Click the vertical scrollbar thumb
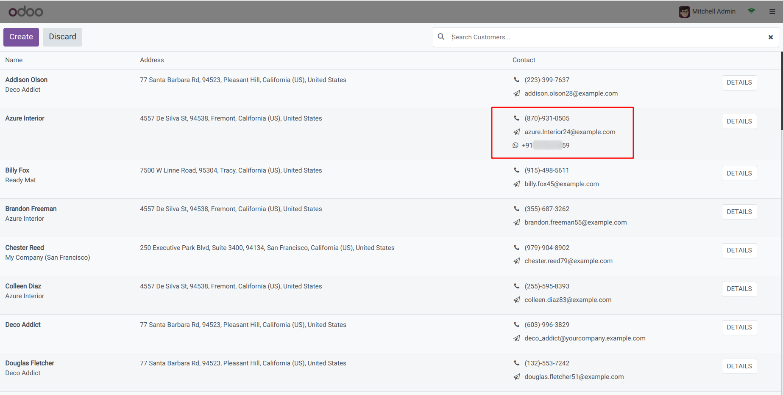Screen dimensions: 783x395 click(x=782, y=91)
